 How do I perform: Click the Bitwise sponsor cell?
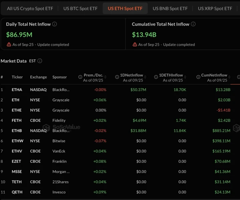pyautogui.click(x=59, y=141)
